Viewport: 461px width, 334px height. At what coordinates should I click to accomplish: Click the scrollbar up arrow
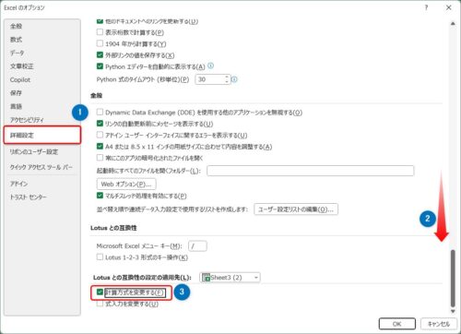[453, 24]
